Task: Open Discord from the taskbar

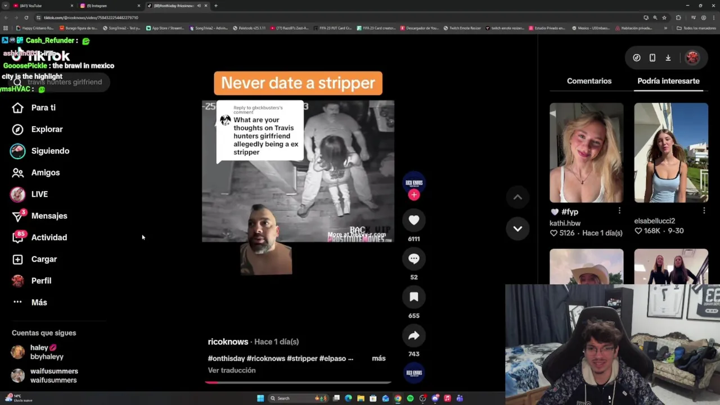Action: coord(435,398)
